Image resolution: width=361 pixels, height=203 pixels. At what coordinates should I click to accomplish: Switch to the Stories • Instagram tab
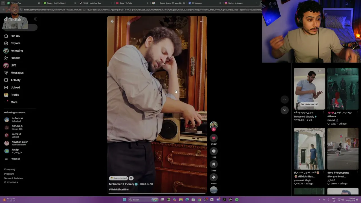[x=241, y=3]
